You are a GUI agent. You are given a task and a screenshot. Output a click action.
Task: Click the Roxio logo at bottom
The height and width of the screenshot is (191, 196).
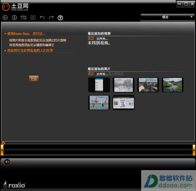(14, 184)
